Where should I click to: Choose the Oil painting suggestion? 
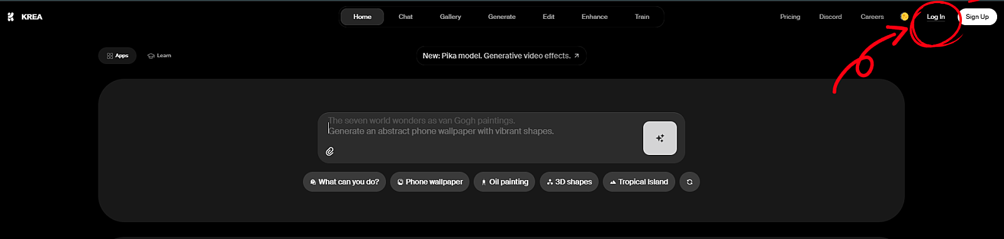click(x=505, y=182)
